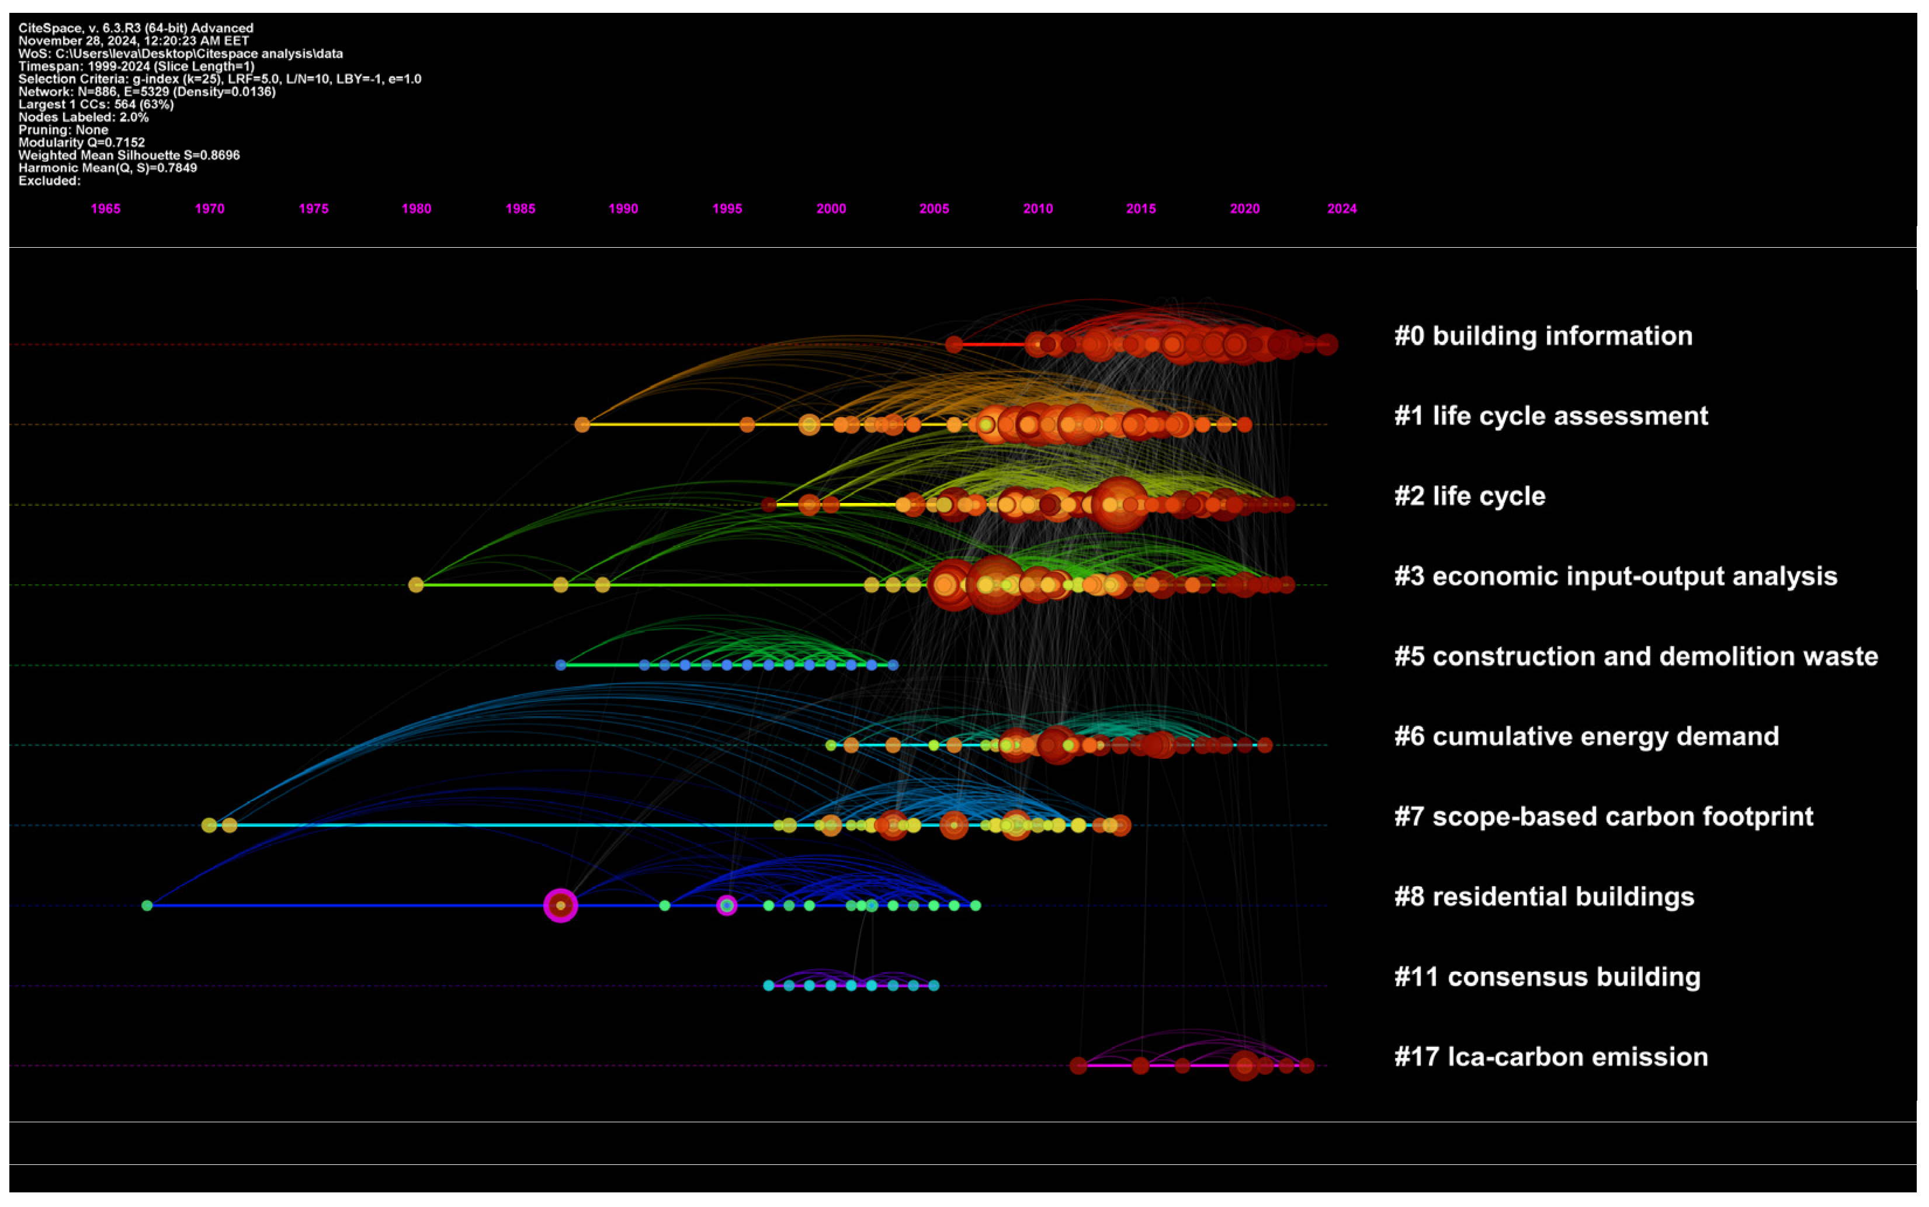This screenshot has height=1207, width=1929.
Task: Click the 1980 yellow node on economic input-output line
Action: click(x=416, y=585)
